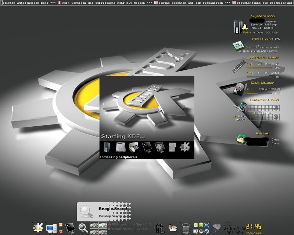This screenshot has height=235, width=294.
Task: Launch the Konsole terminal from the panel
Action: [70, 228]
